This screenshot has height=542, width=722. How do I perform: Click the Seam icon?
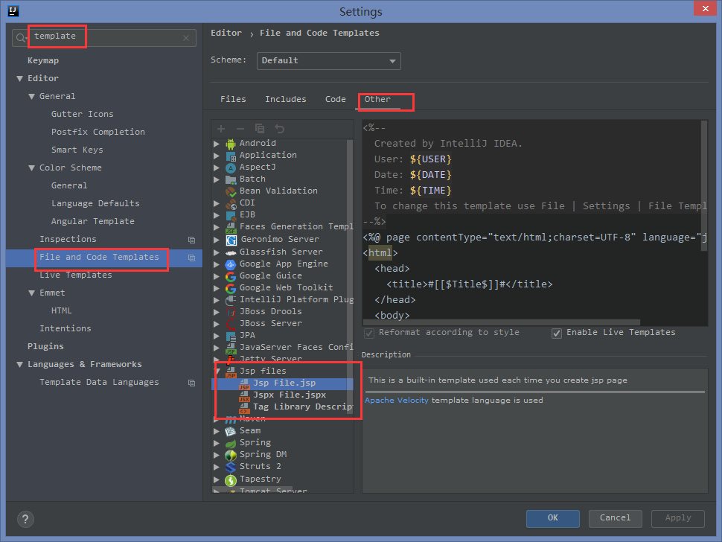pos(231,431)
